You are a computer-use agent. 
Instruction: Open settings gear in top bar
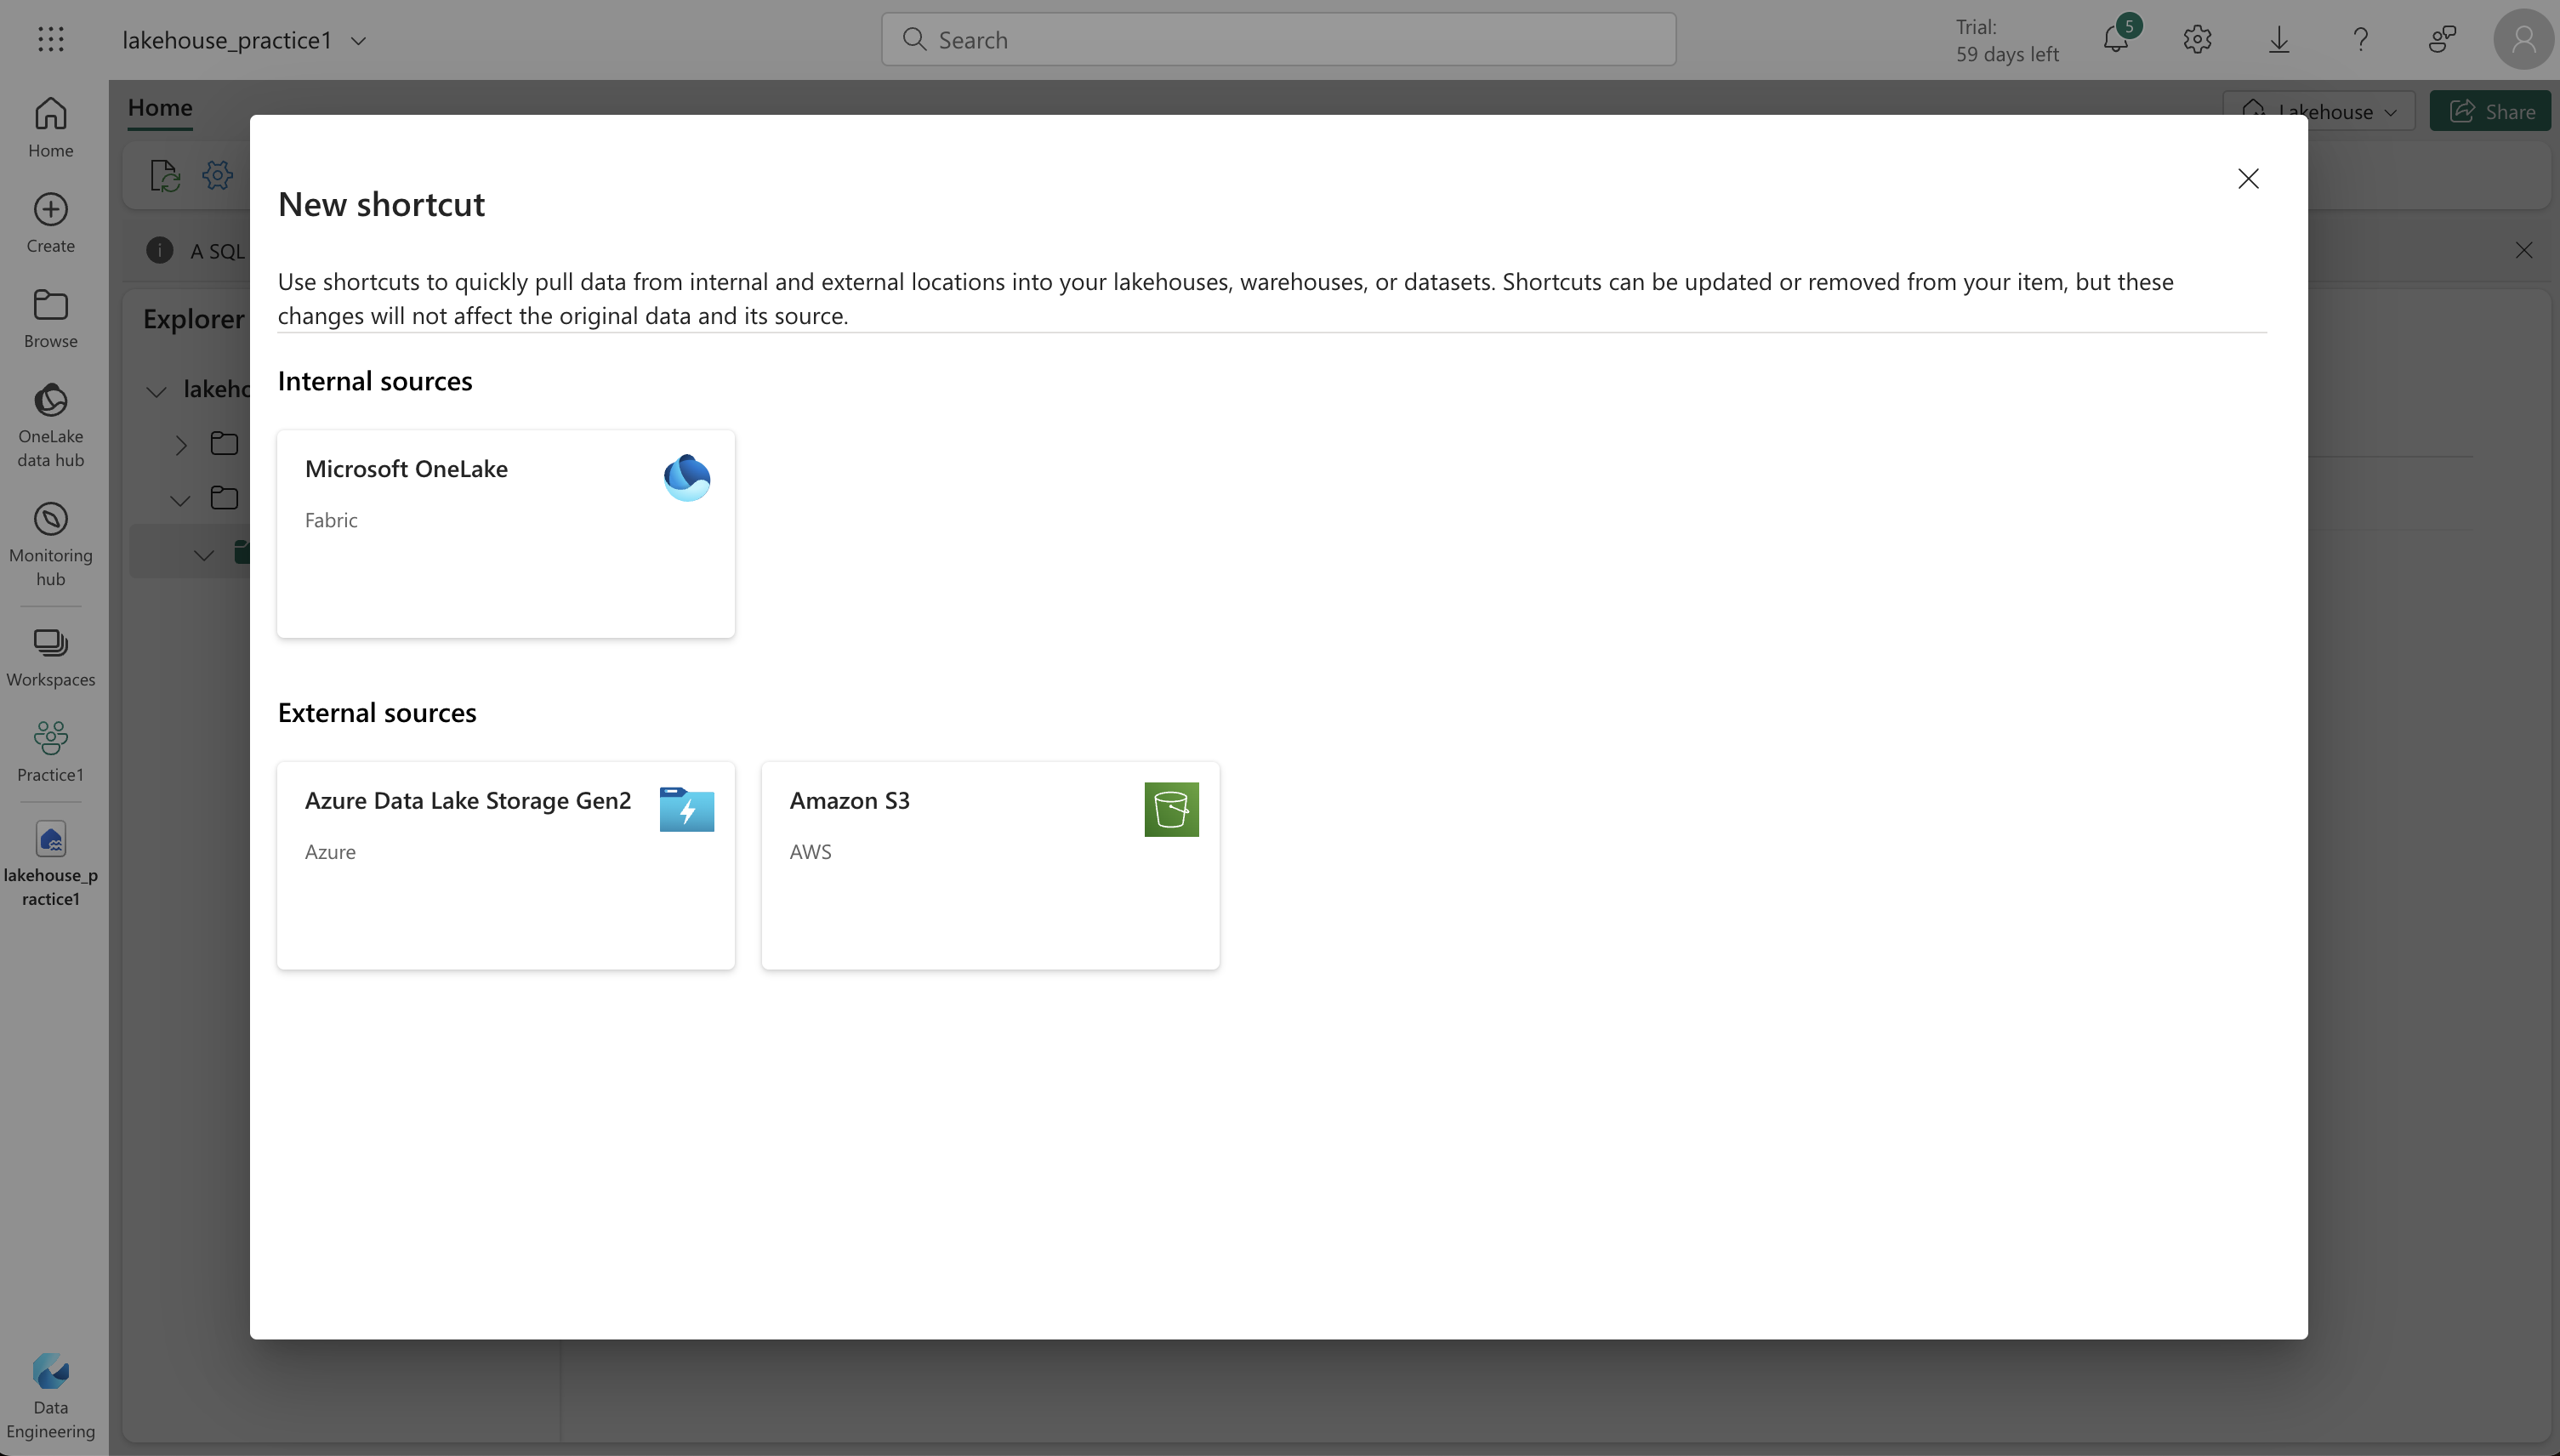[x=2197, y=39]
